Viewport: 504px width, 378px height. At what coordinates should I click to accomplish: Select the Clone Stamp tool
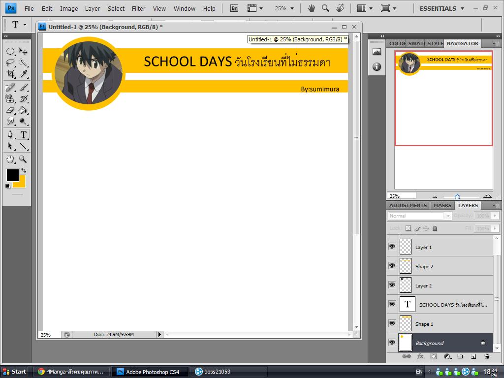coord(10,98)
